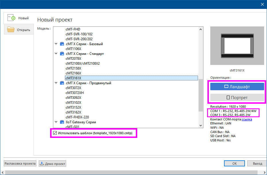This screenshot has height=175, width=267.
Task: Click the model list scrollbar thumb
Action: click(x=201, y=95)
